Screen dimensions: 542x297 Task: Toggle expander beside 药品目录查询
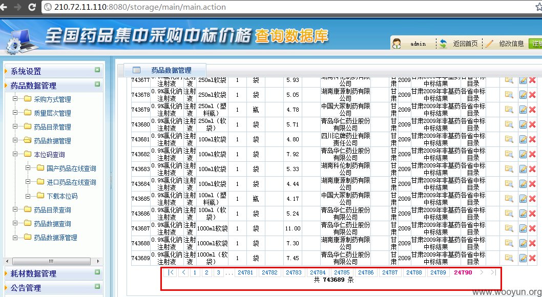[x=15, y=209]
